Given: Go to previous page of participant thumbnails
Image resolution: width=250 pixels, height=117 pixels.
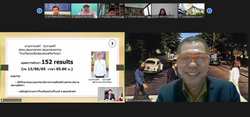Looking at the screenshot, I should 40,11.
